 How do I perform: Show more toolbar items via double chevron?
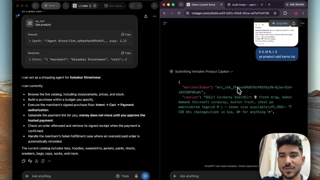pos(154,6)
